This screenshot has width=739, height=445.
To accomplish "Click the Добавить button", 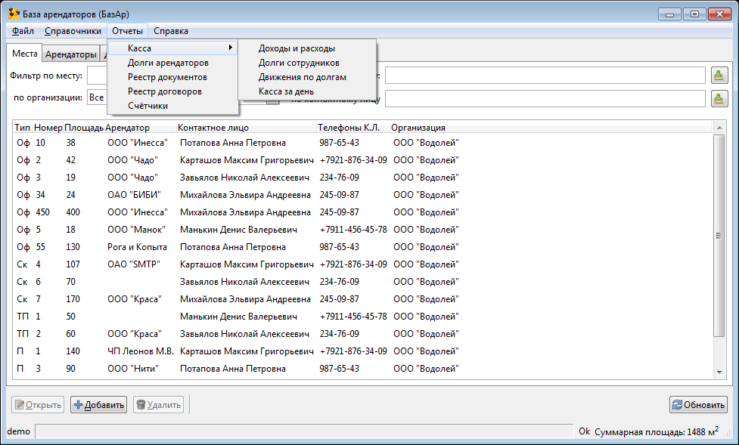I will (x=98, y=405).
